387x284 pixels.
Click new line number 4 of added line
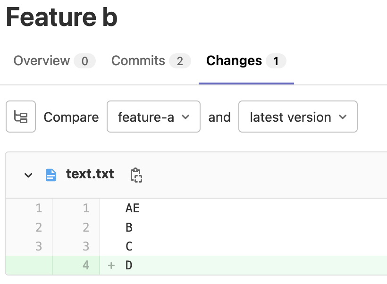pos(85,265)
